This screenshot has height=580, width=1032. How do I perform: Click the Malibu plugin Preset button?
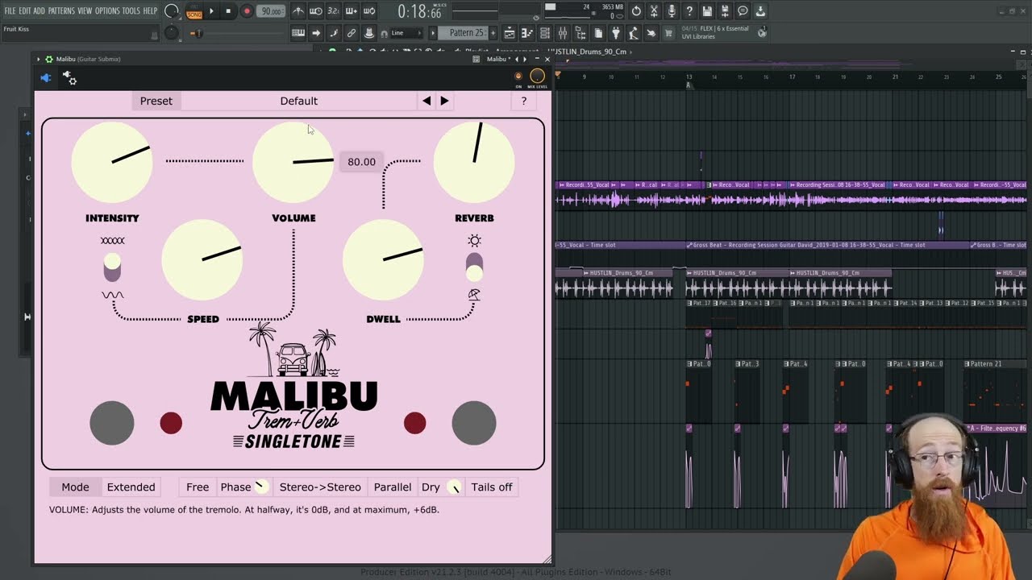pyautogui.click(x=156, y=101)
